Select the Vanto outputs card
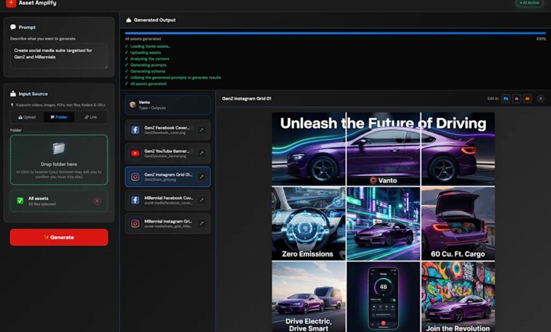The image size is (551, 332). [x=167, y=105]
